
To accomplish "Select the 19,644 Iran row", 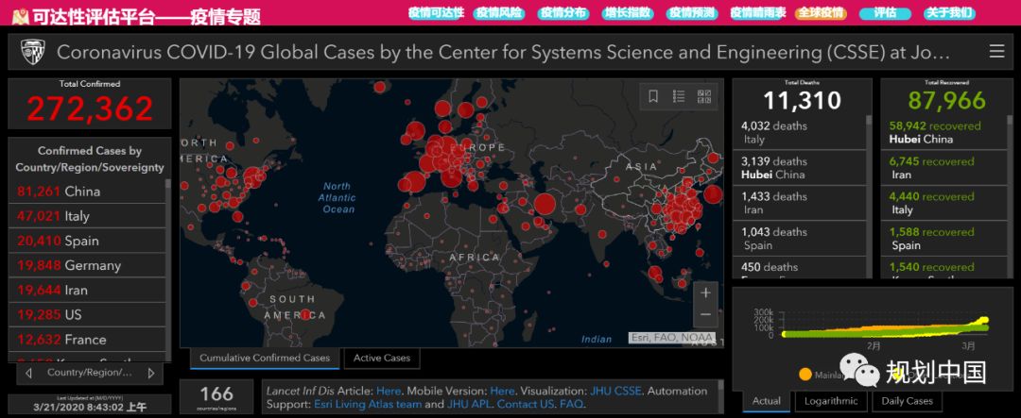I will (x=87, y=291).
